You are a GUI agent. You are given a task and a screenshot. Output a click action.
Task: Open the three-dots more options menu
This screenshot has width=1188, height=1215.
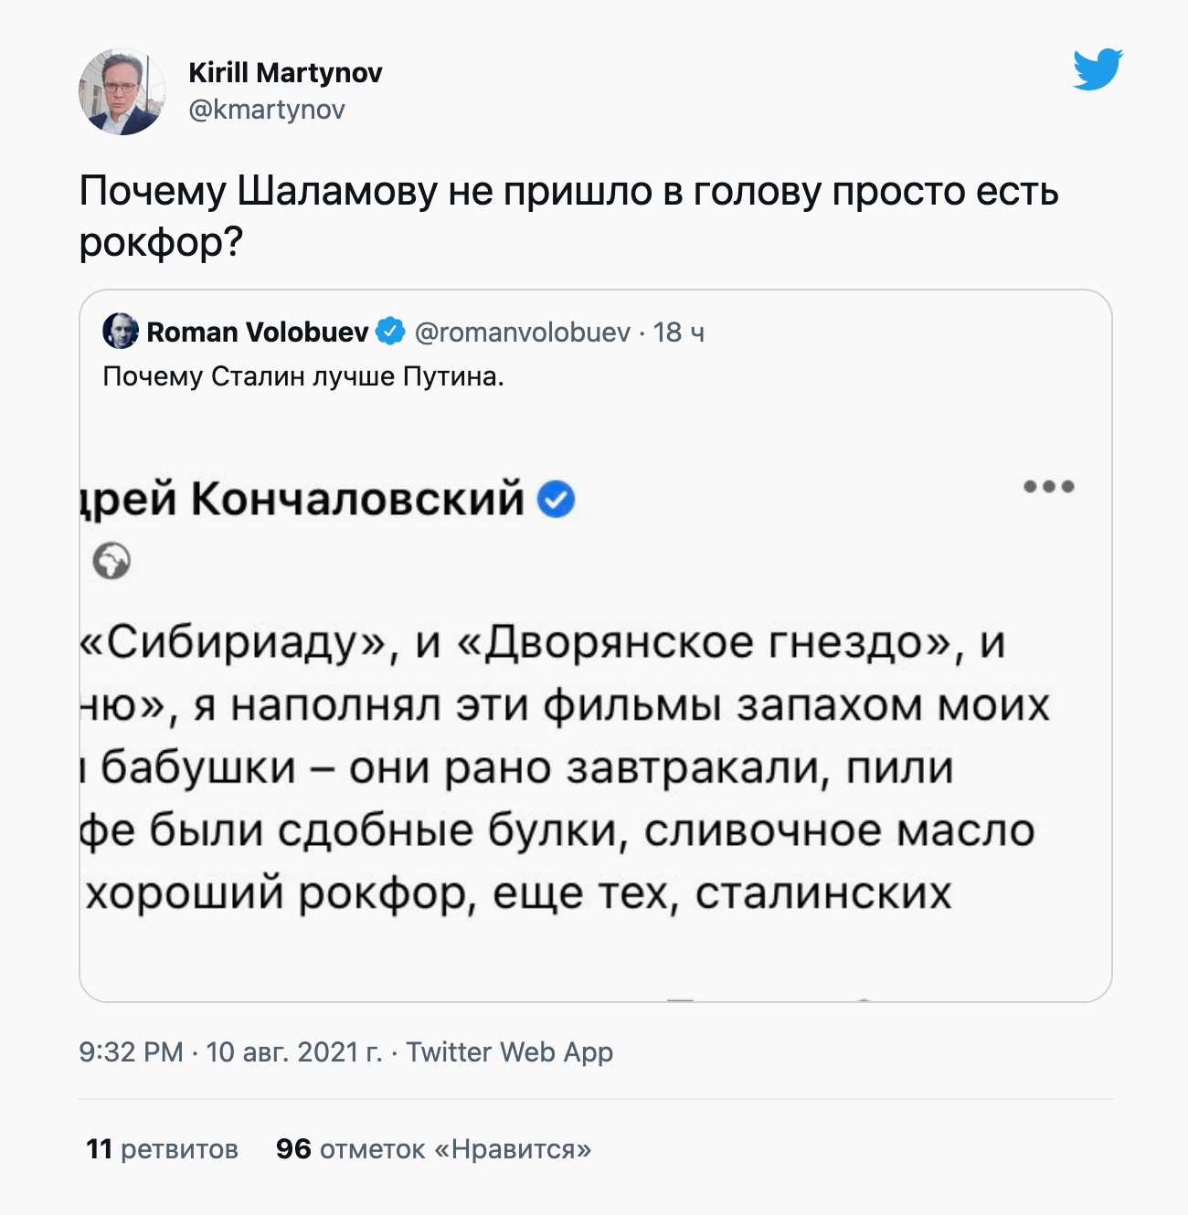pos(1048,486)
